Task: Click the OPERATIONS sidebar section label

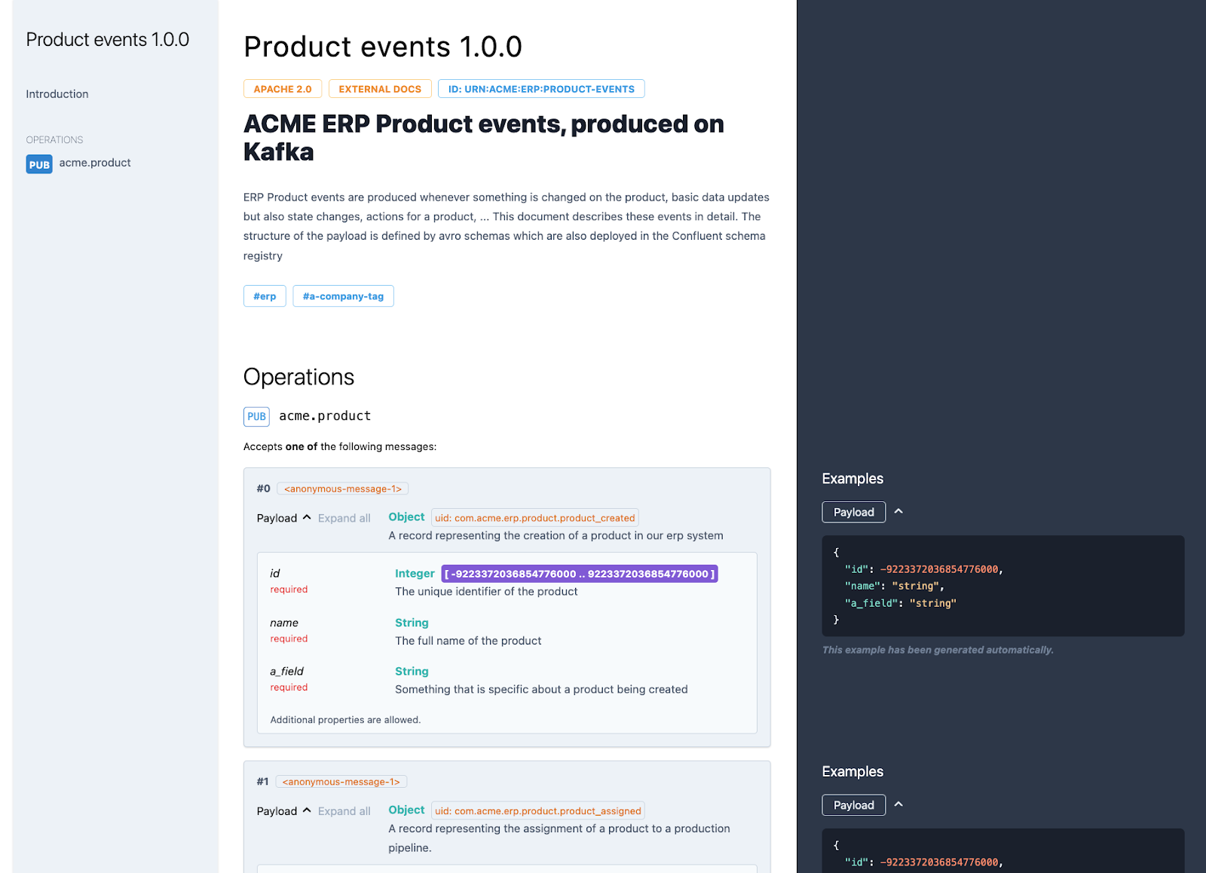Action: 54,140
